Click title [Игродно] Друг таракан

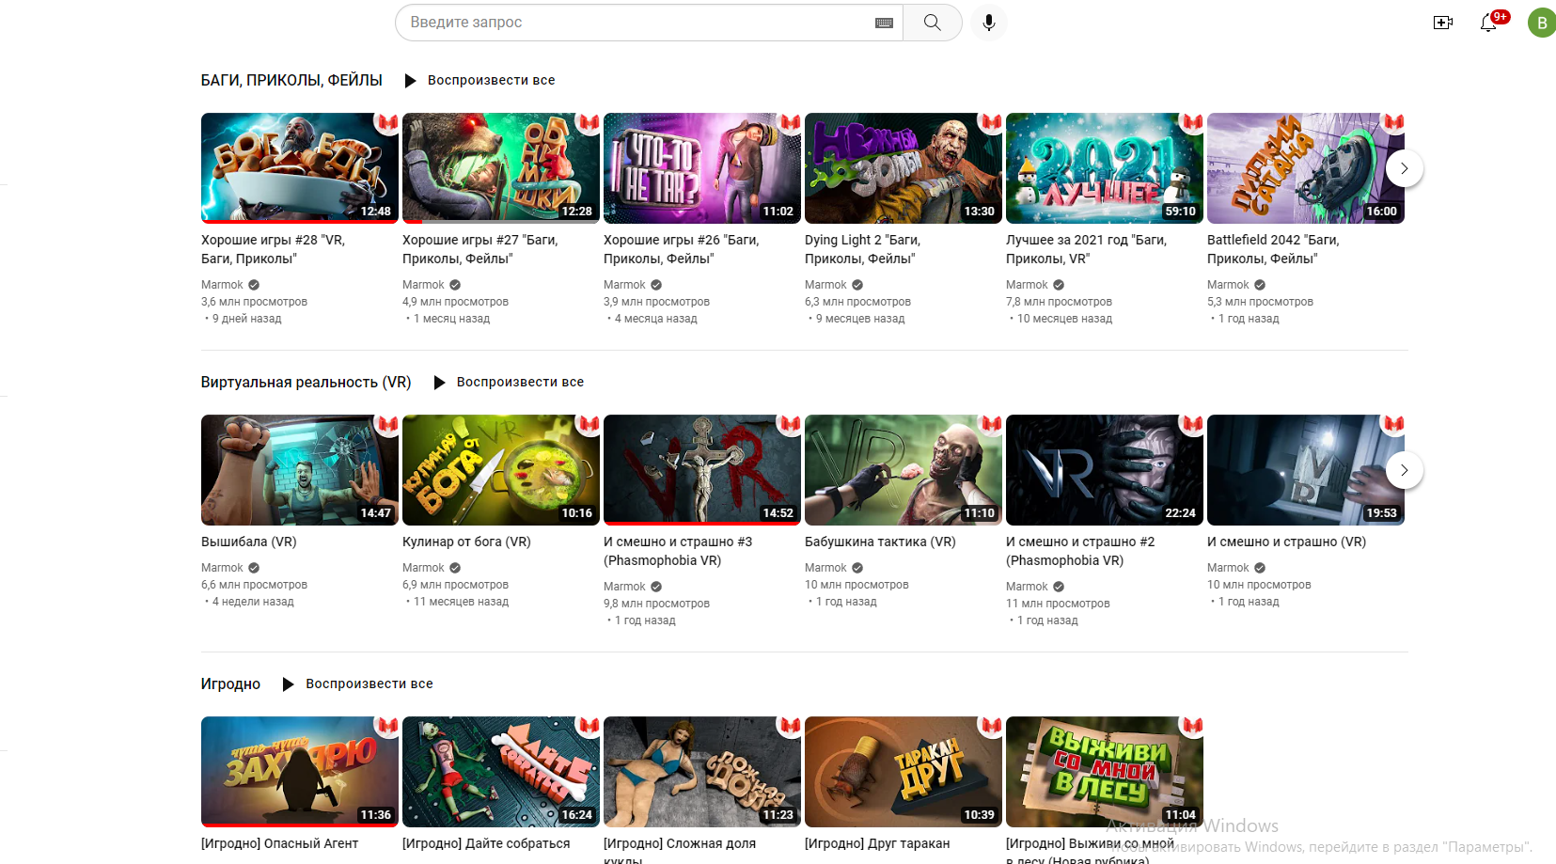pyautogui.click(x=877, y=843)
